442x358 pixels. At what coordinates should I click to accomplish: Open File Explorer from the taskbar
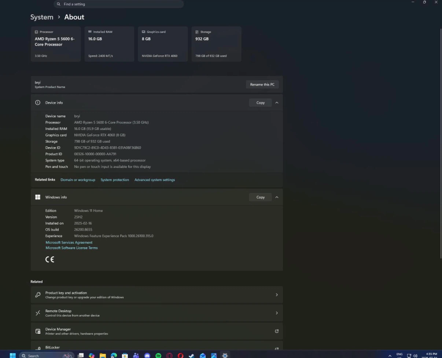(x=103, y=355)
